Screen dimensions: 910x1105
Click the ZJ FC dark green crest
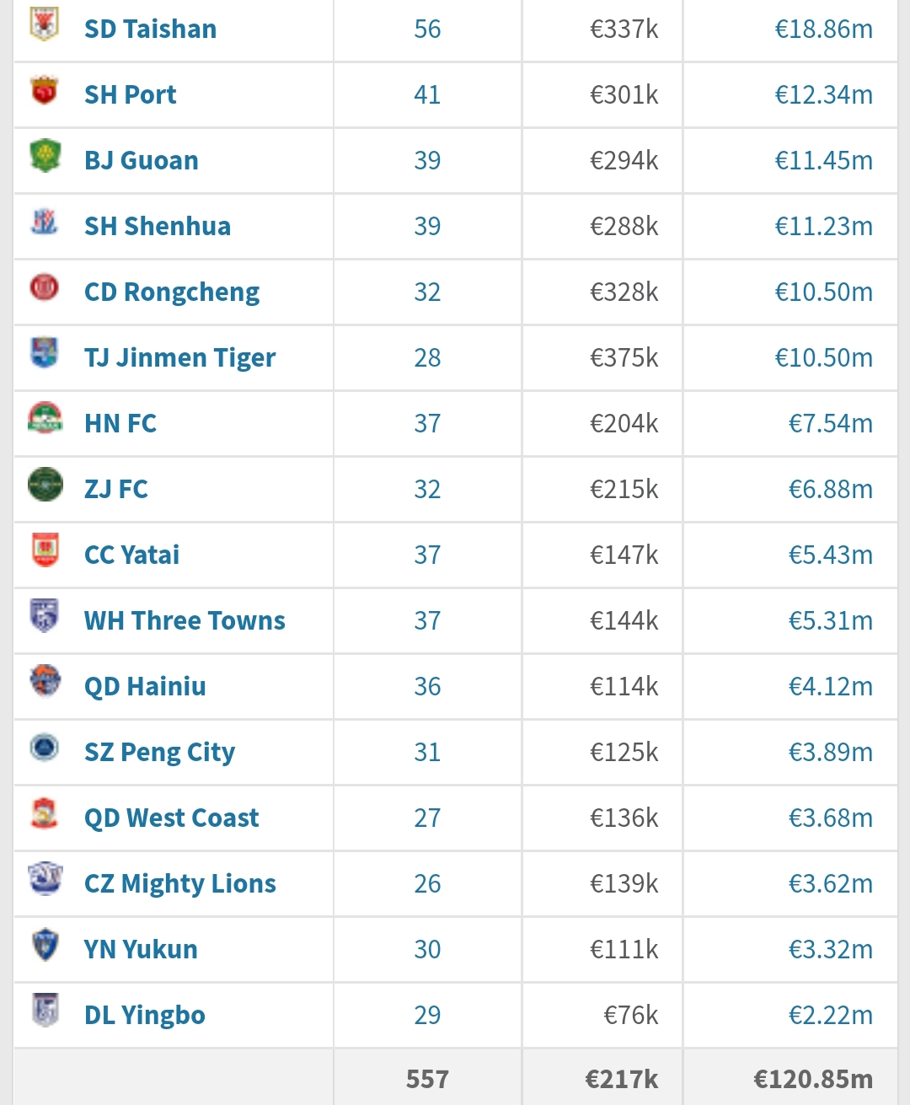pos(45,485)
